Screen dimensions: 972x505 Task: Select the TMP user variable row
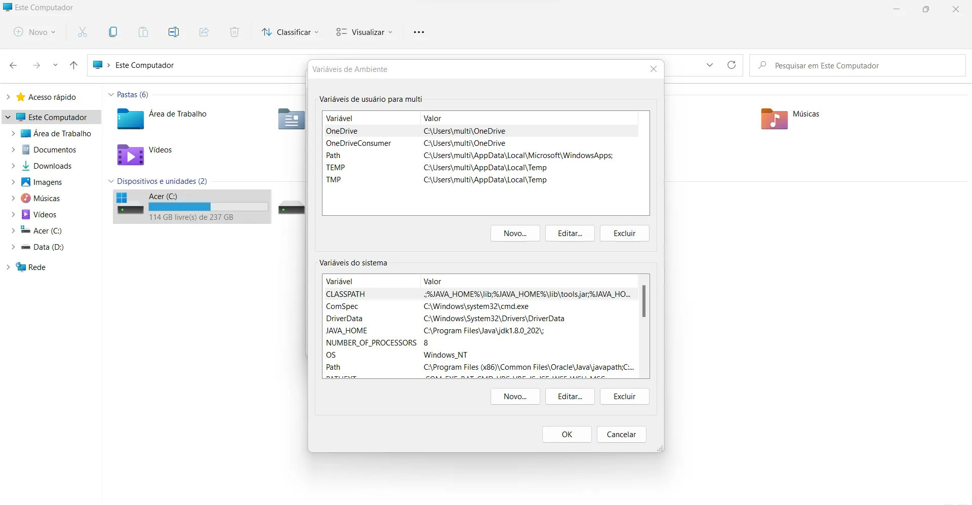pos(480,179)
